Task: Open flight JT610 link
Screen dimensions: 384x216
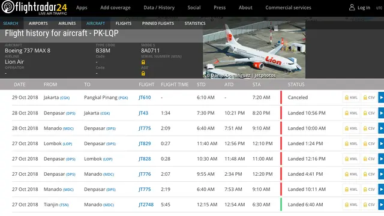Action: click(145, 97)
